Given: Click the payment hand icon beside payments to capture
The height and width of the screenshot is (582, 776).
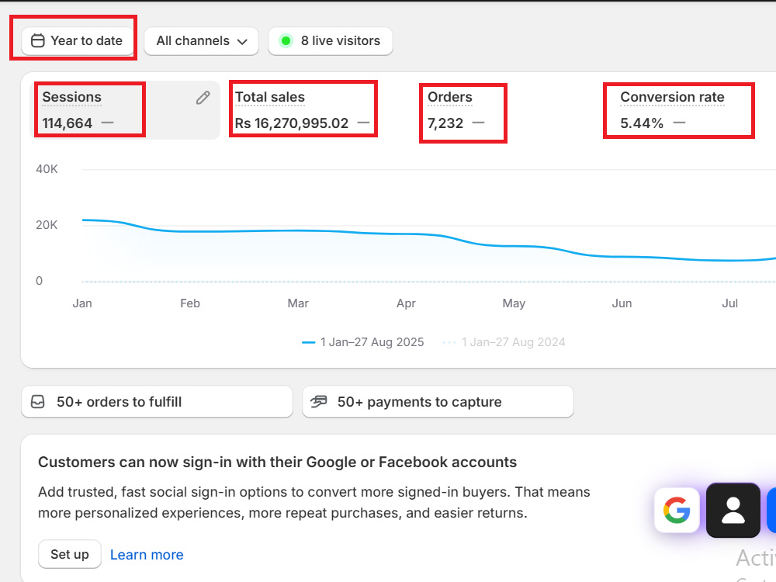Looking at the screenshot, I should (x=319, y=401).
